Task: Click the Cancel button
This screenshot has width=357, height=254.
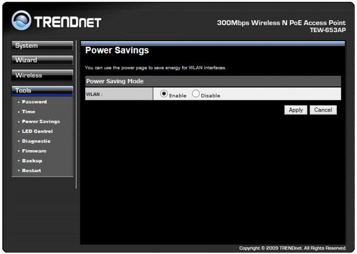Action: [x=323, y=110]
